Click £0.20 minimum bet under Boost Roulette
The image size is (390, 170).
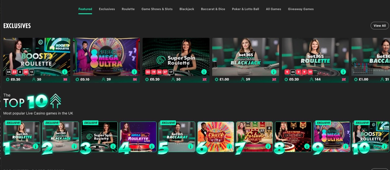click(16, 79)
